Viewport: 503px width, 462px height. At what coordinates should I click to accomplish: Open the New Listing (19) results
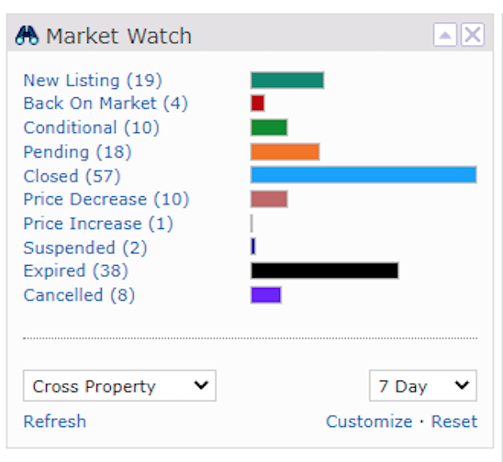click(93, 80)
